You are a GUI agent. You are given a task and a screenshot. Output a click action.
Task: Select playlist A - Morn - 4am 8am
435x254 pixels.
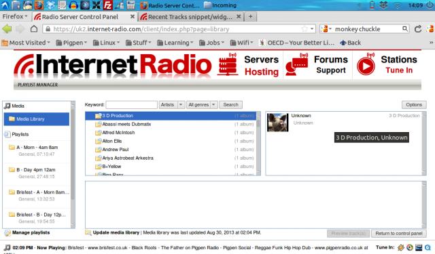(37, 150)
